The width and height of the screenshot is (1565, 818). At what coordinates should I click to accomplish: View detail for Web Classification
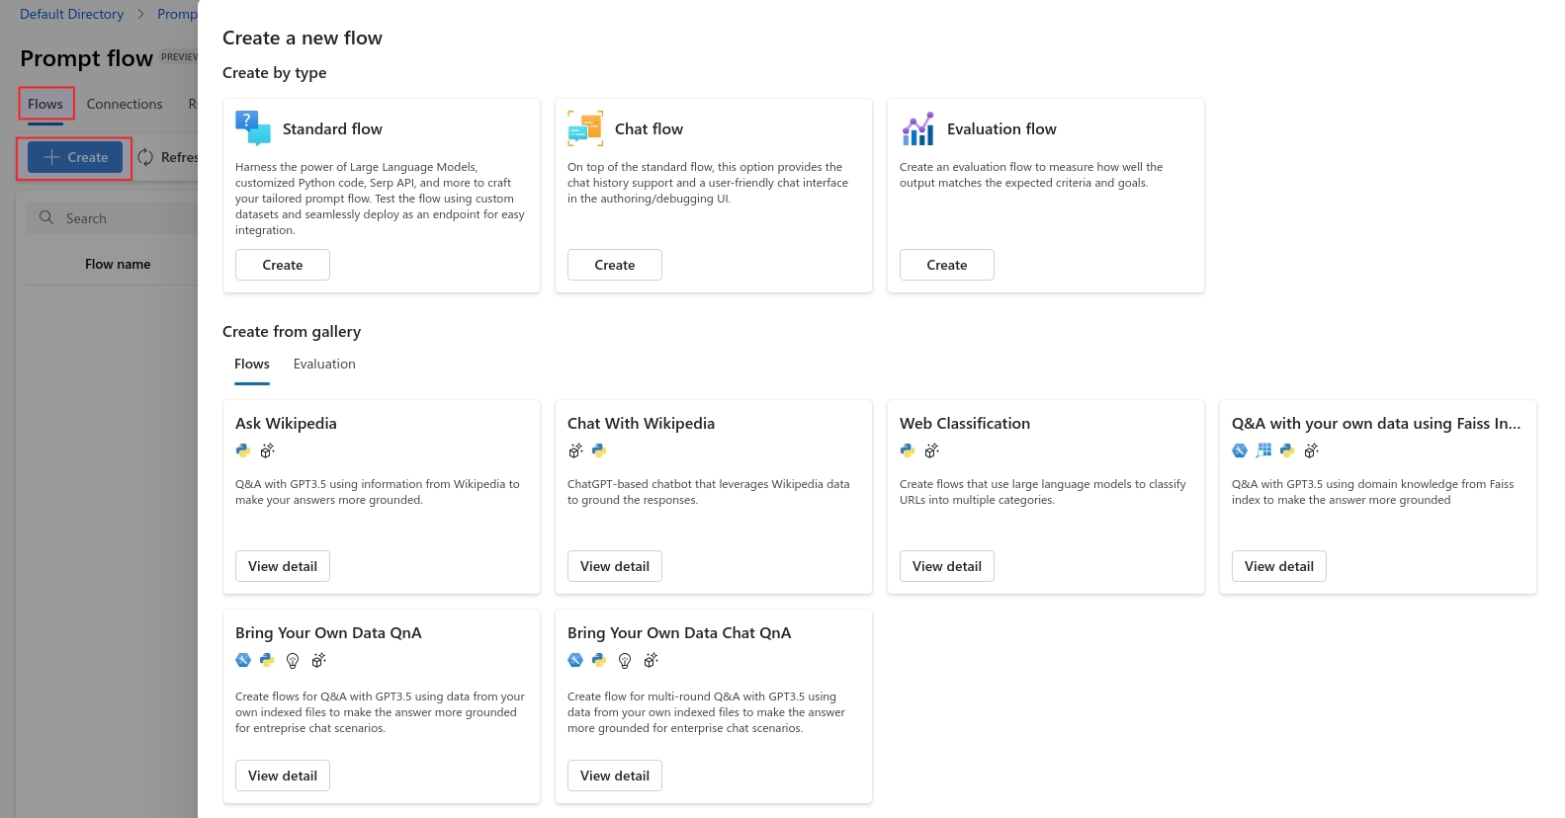pyautogui.click(x=947, y=566)
